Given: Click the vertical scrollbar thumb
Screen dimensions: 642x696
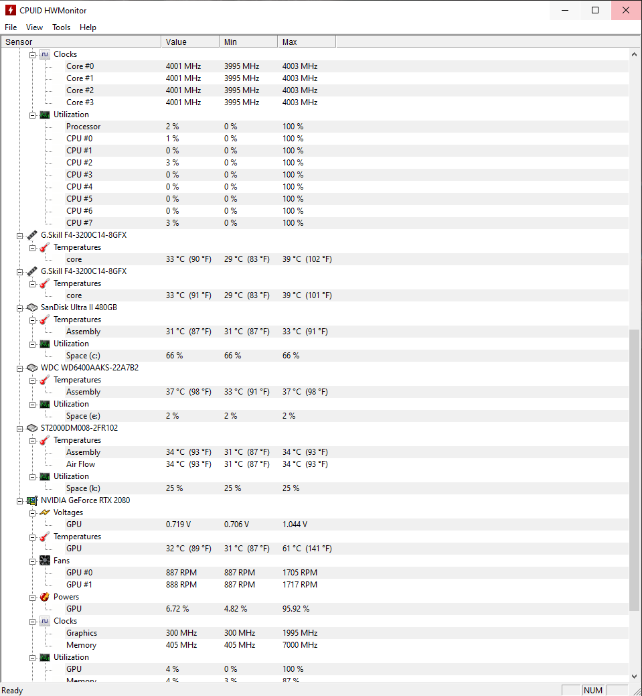Looking at the screenshot, I should click(634, 470).
